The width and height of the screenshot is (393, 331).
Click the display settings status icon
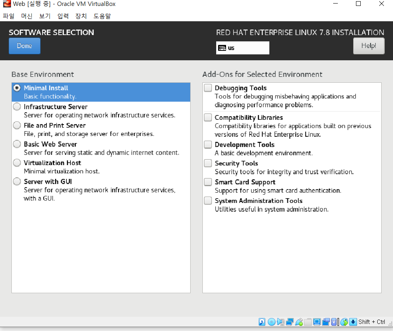317,322
